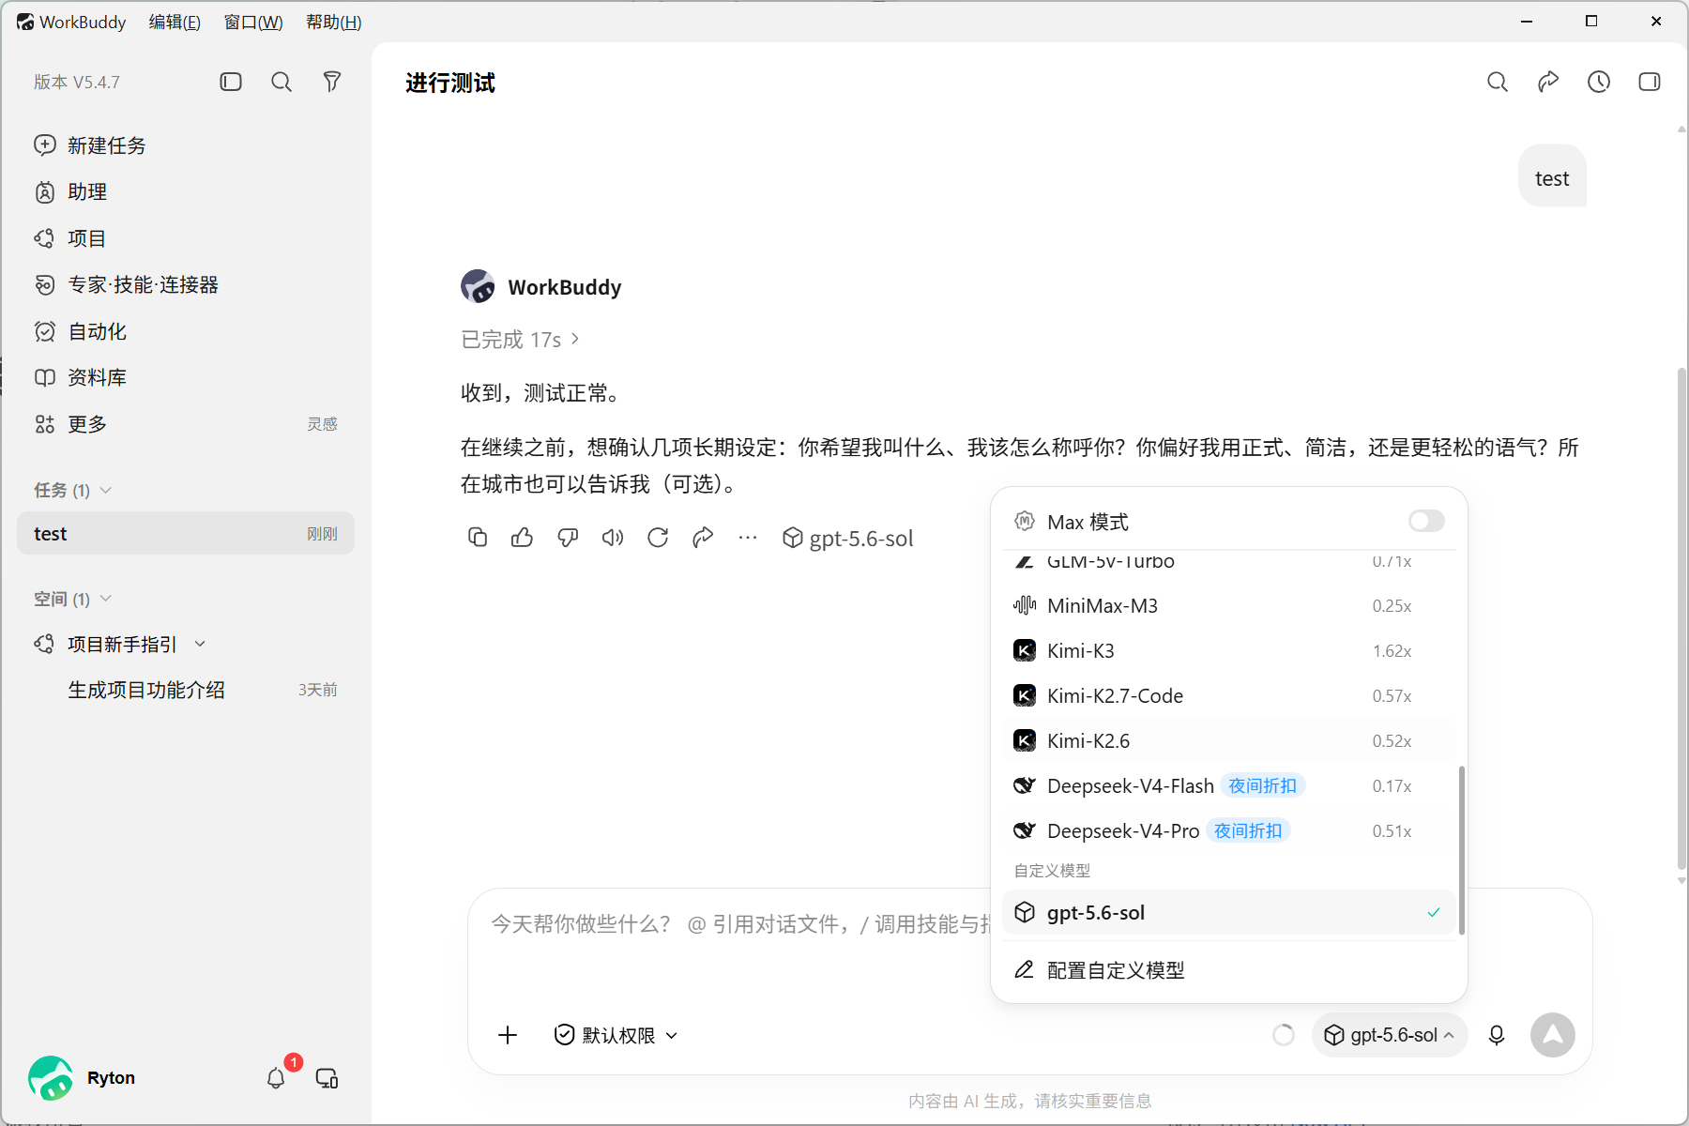Screen dimensions: 1689x1126
Task: Click the 灵感 label
Action: 322,424
